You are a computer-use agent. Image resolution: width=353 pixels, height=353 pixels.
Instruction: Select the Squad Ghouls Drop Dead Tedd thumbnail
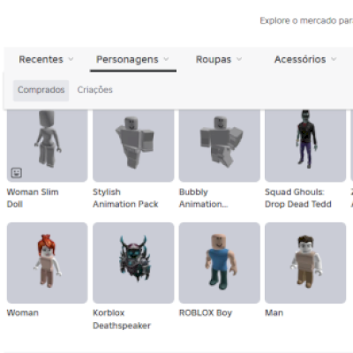click(x=305, y=146)
